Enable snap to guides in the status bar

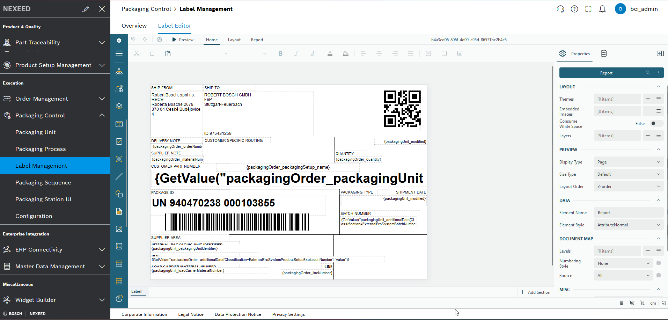coord(643,303)
